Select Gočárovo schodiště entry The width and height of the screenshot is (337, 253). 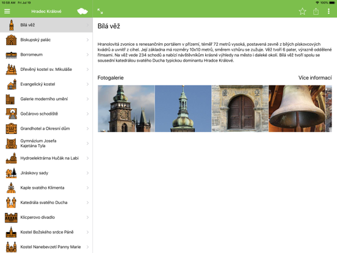(46, 114)
